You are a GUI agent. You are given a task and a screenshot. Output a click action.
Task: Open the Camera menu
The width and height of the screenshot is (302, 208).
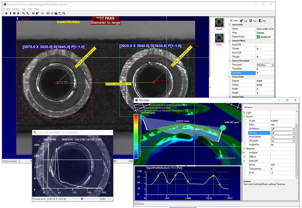(16, 9)
